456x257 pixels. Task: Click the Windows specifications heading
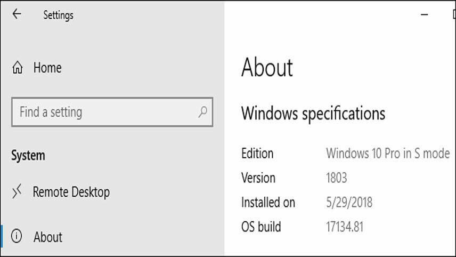[313, 113]
